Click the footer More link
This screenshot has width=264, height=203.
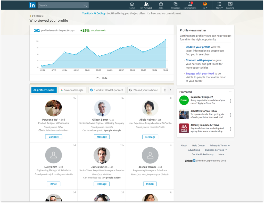(221, 154)
